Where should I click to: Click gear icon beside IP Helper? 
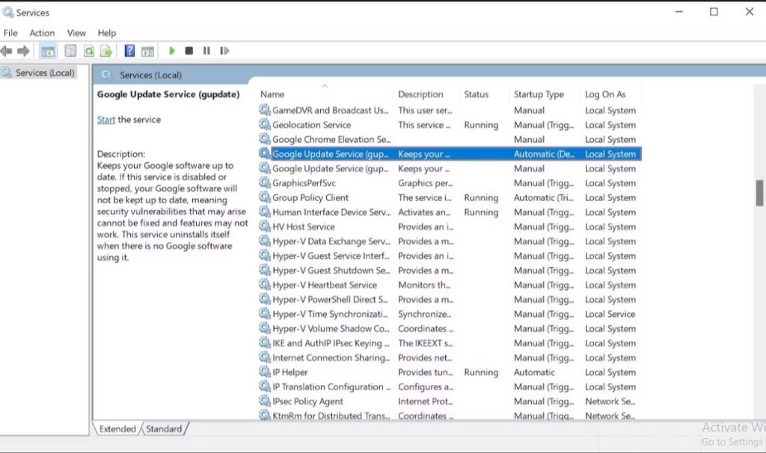pyautogui.click(x=264, y=372)
